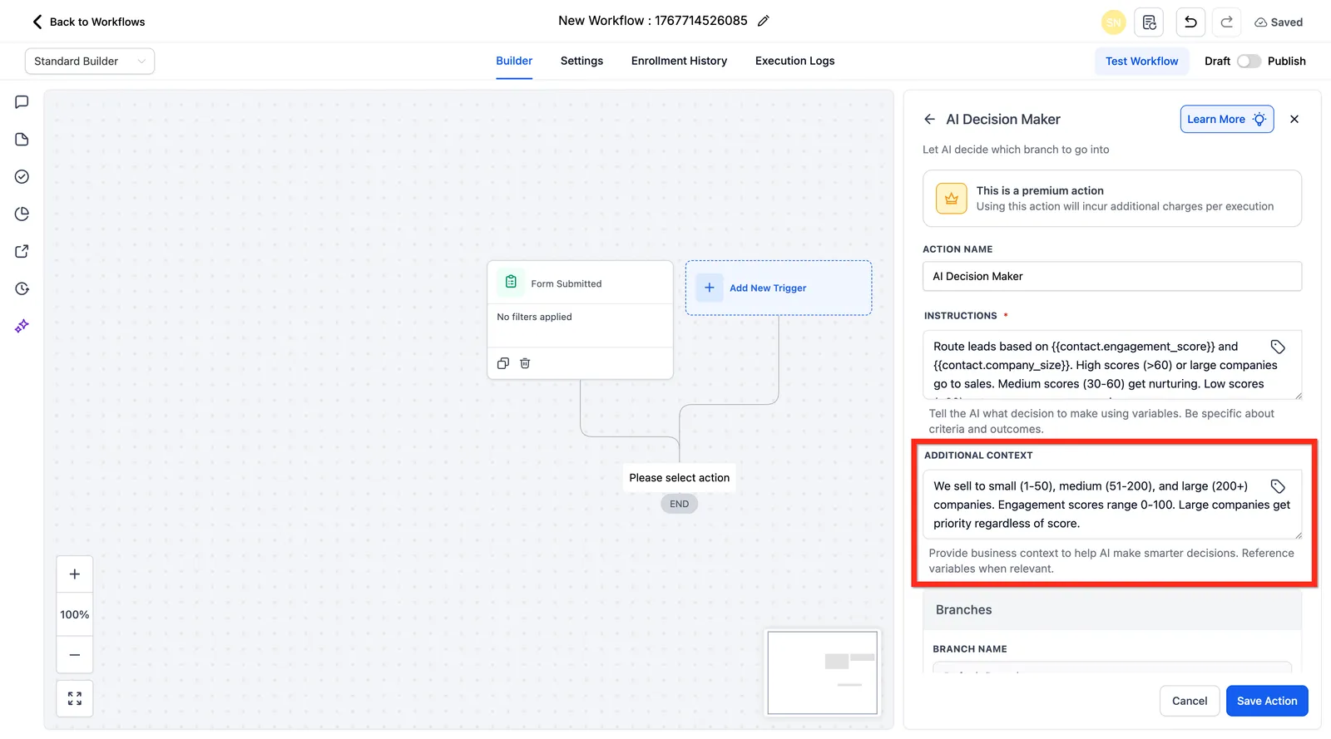Image resolution: width=1331 pixels, height=739 pixels.
Task: Click the Test Workflow button
Action: point(1141,62)
